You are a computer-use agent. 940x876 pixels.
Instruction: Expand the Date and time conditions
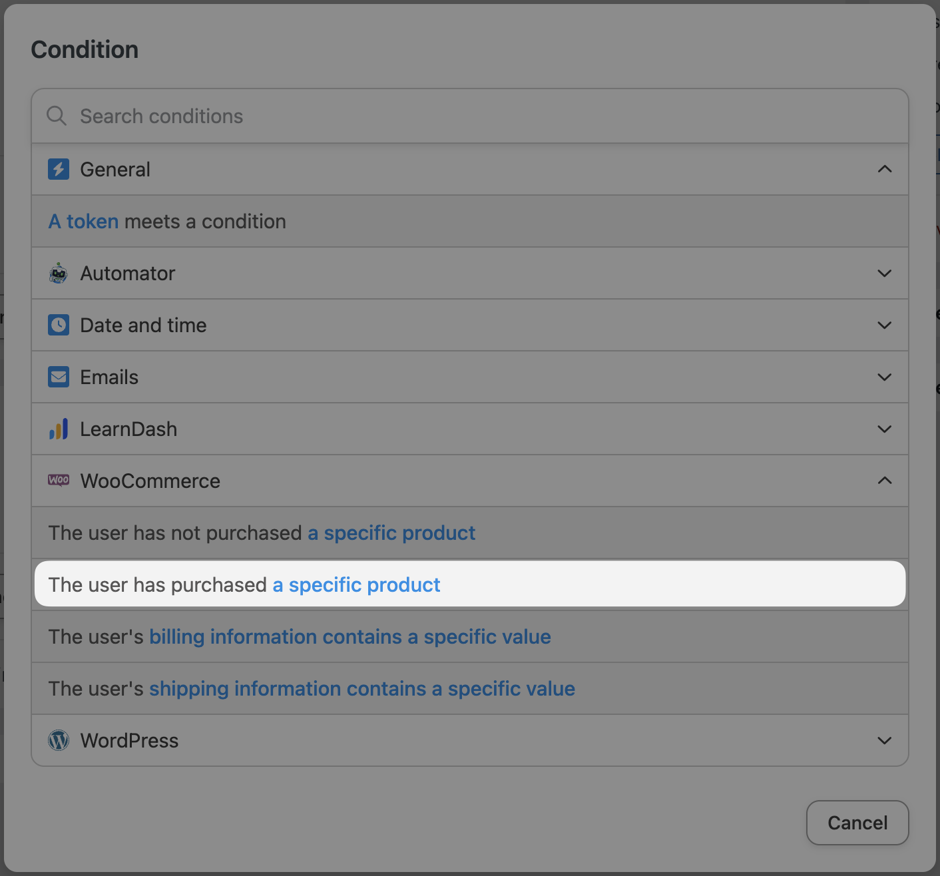coord(884,325)
